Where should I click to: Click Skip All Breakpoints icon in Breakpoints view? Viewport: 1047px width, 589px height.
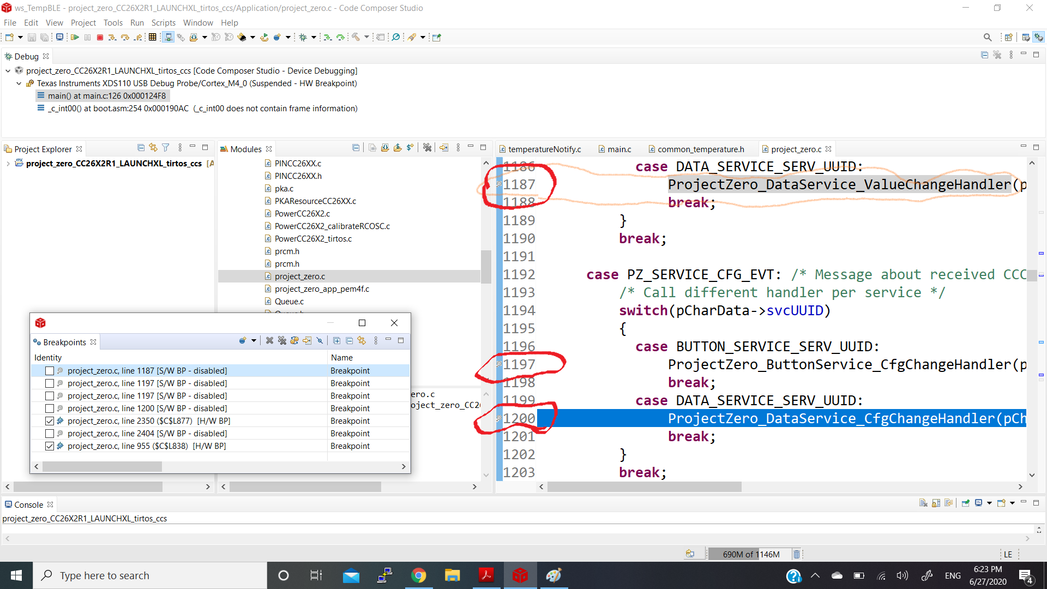click(x=320, y=340)
